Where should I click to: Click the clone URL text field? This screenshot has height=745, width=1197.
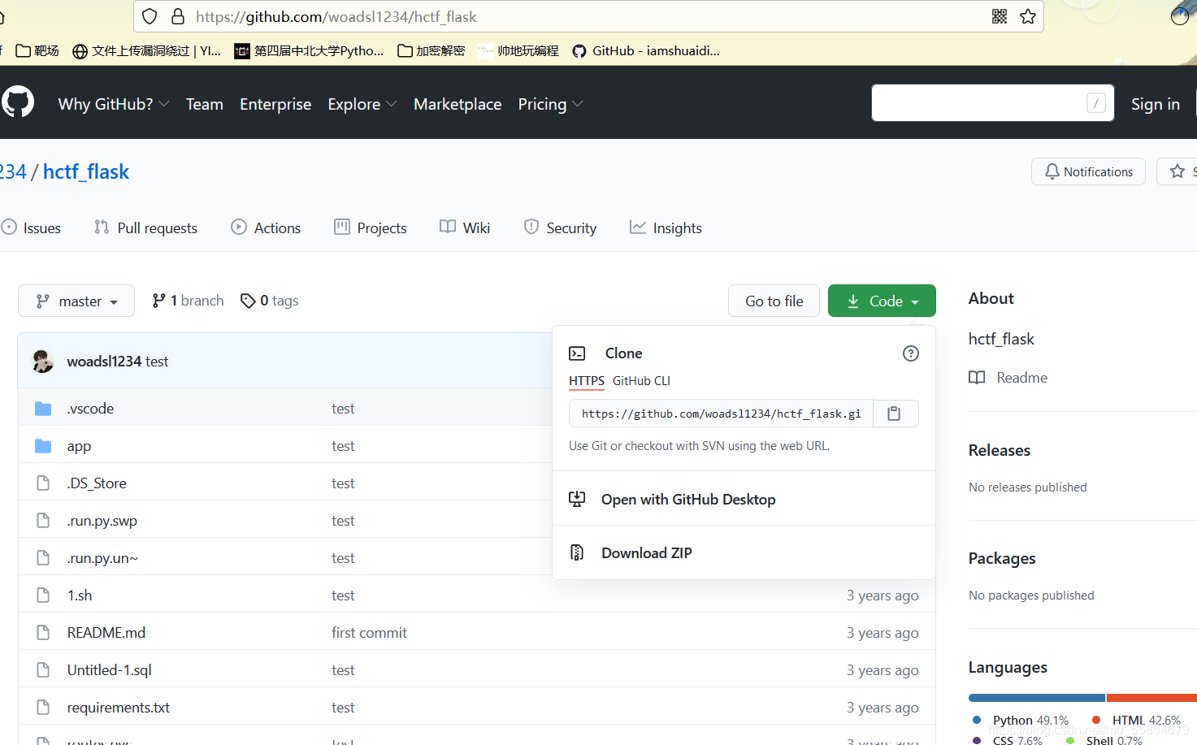click(721, 414)
